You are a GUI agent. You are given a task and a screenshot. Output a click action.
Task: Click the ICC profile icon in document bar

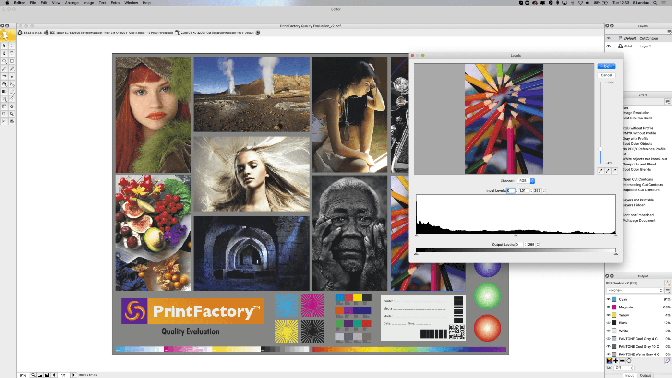[x=52, y=33]
